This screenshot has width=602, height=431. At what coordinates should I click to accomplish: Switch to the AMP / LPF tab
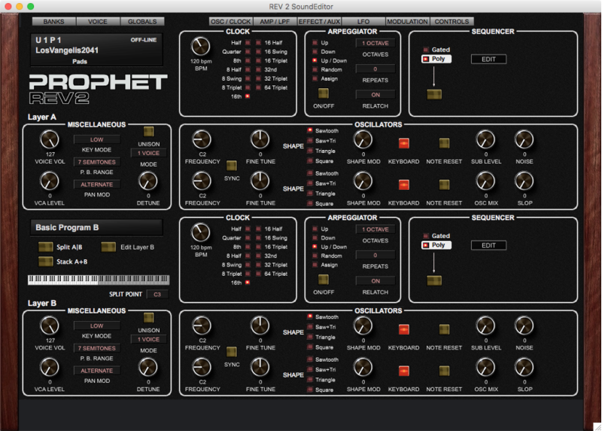click(x=273, y=22)
